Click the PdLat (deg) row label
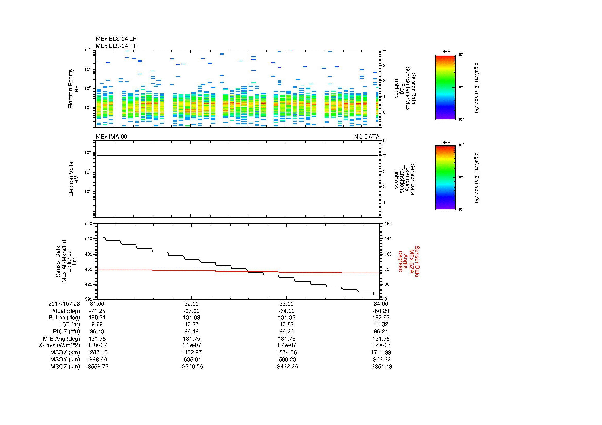 click(65, 311)
